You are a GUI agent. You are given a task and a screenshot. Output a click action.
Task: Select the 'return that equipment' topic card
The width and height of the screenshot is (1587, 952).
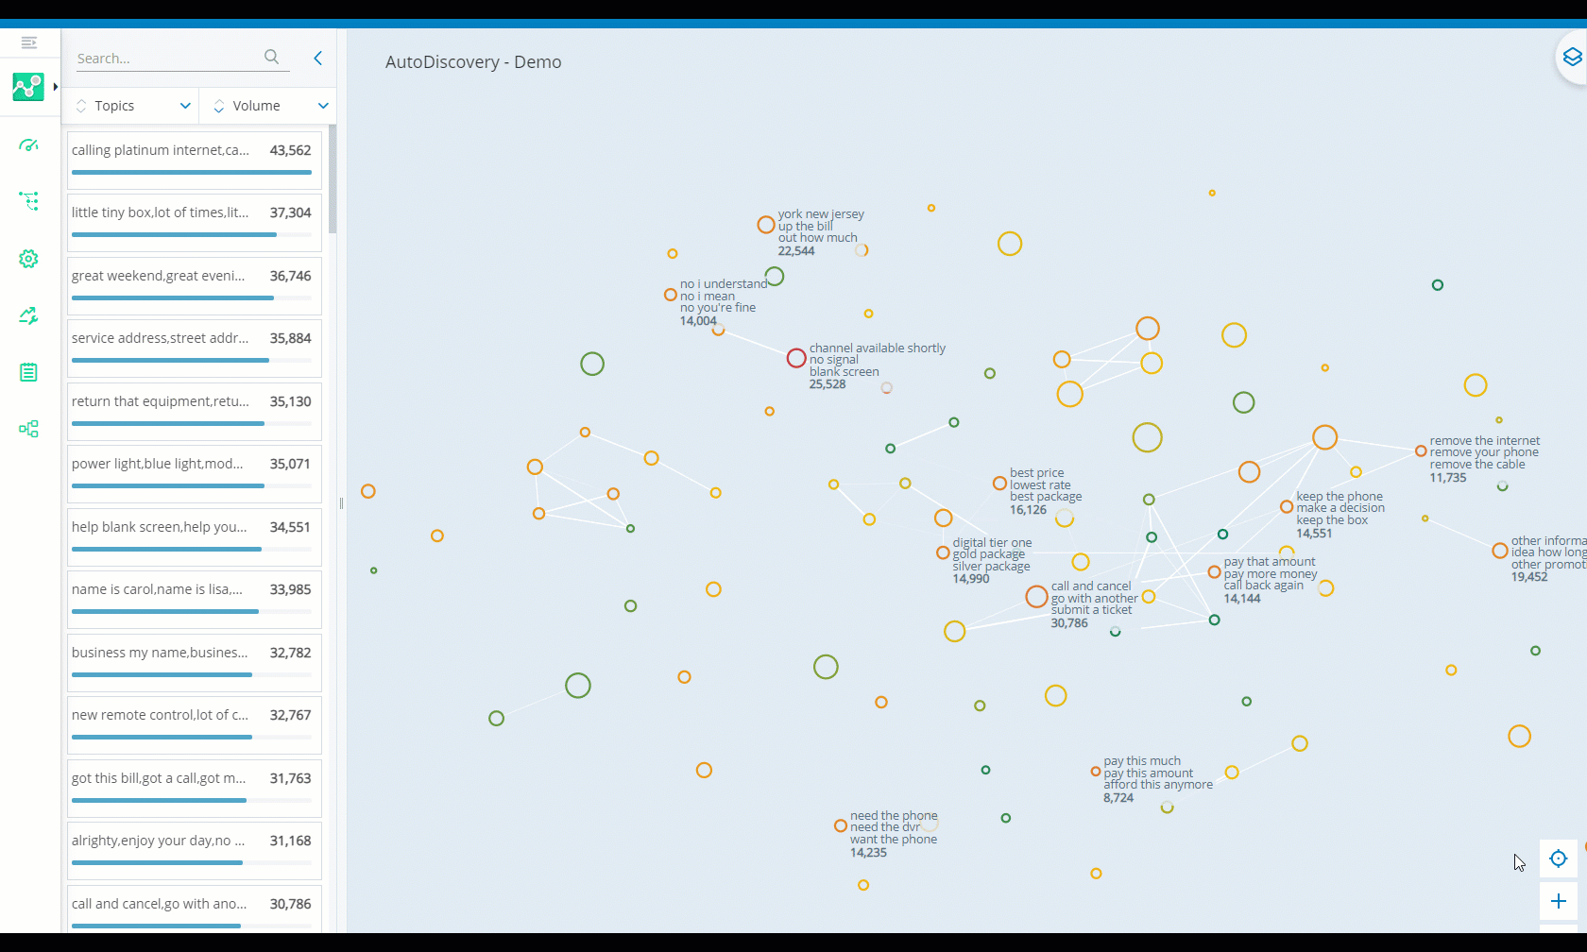pos(195,412)
